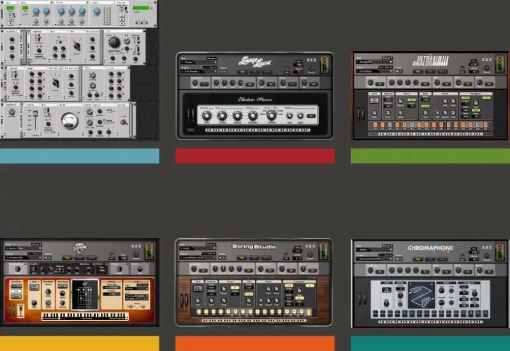Click the modulation wheel in Ultra Analog
510x351 pixels.
coord(363,114)
